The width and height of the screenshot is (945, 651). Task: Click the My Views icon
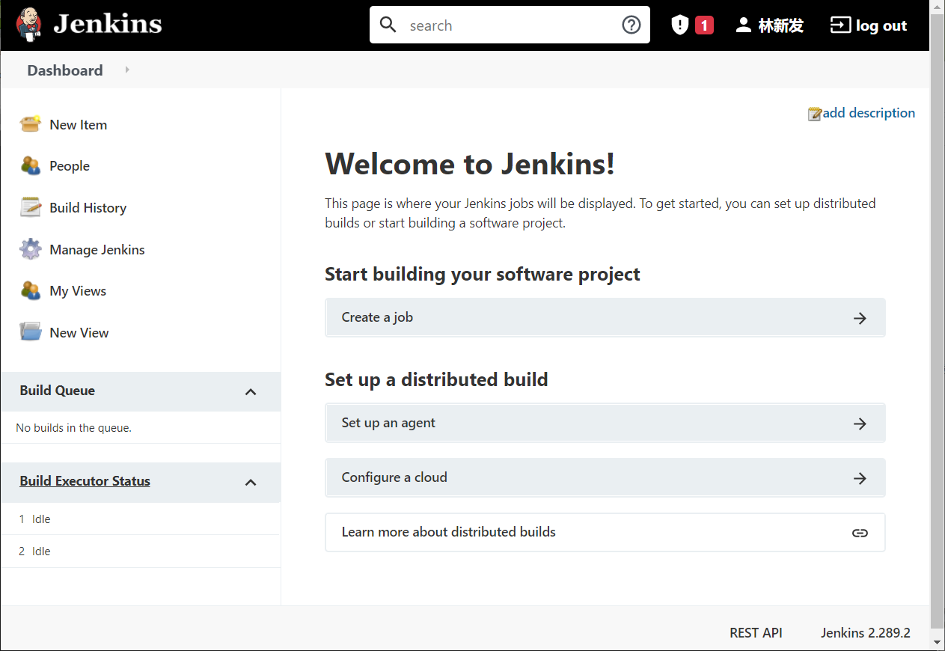point(30,290)
